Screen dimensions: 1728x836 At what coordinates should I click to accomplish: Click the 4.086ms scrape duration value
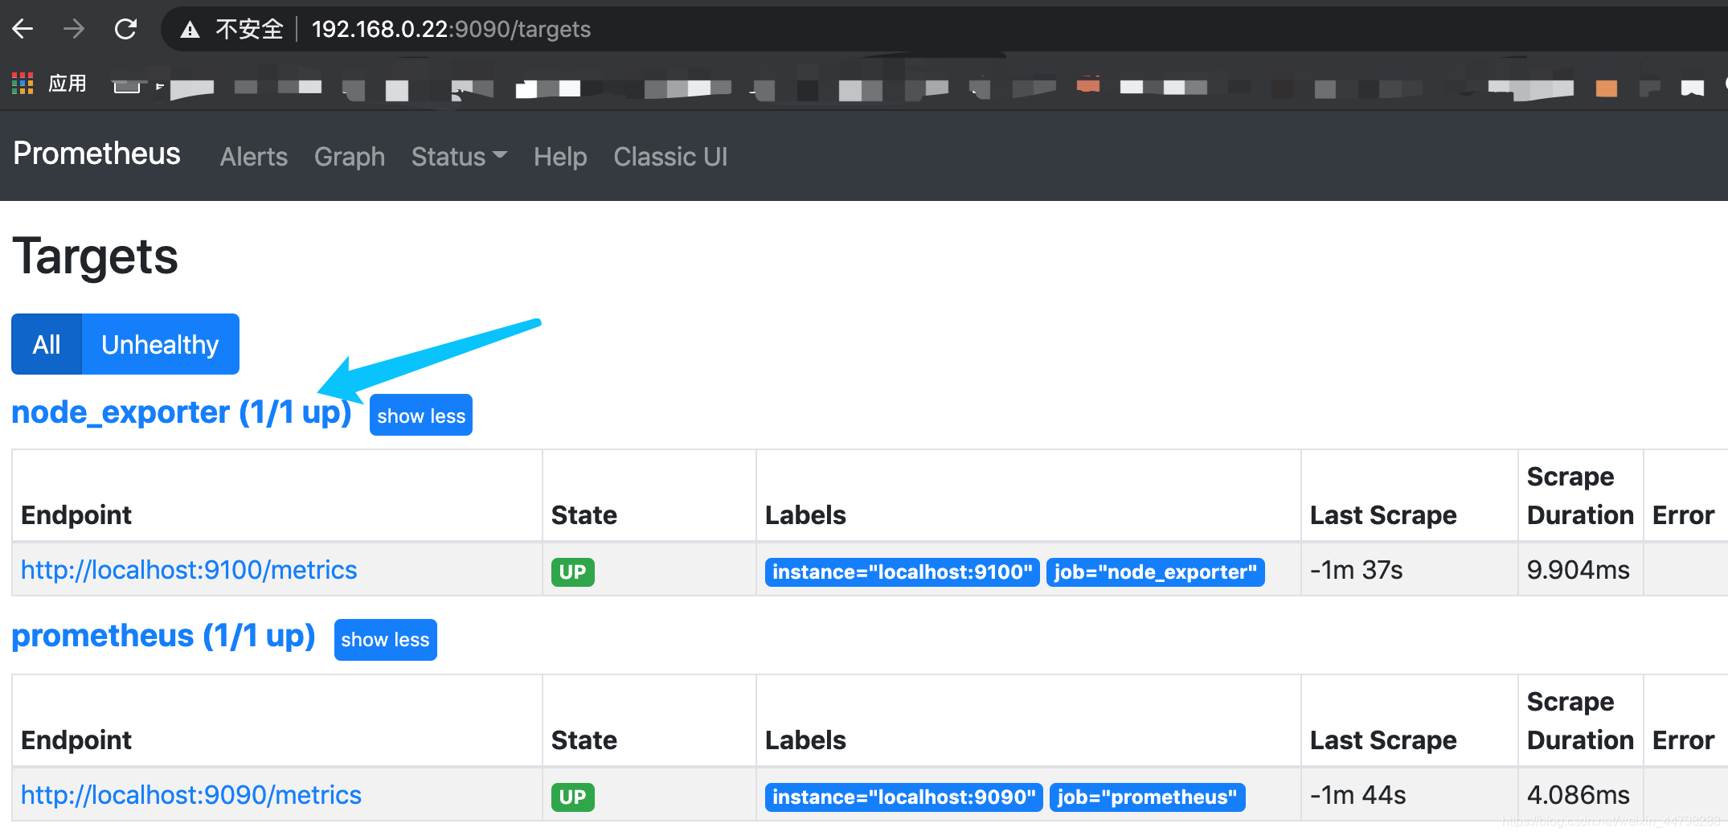(x=1579, y=795)
